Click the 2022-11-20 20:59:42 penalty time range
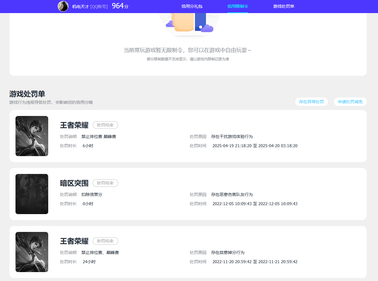 [255, 262]
